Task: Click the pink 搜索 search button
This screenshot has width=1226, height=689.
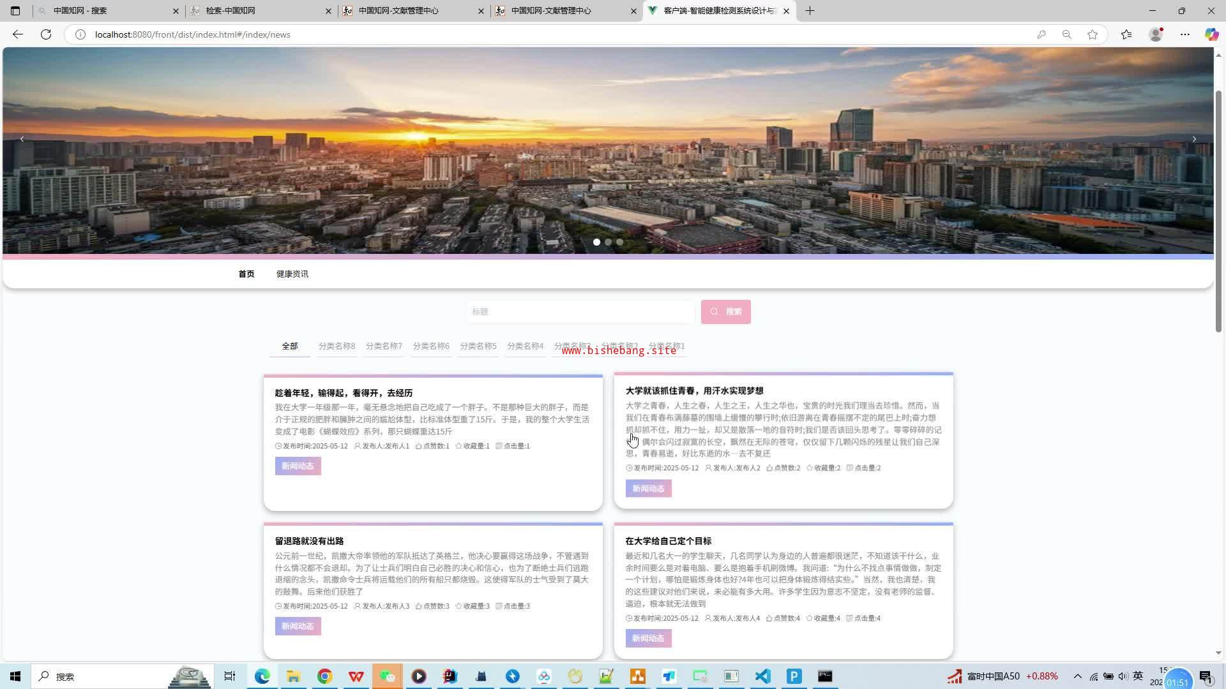Action: pyautogui.click(x=725, y=312)
